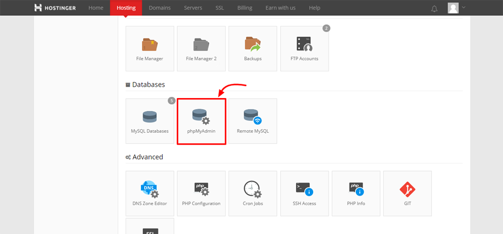Open the GIT tile
This screenshot has width=503, height=234.
pos(408,193)
